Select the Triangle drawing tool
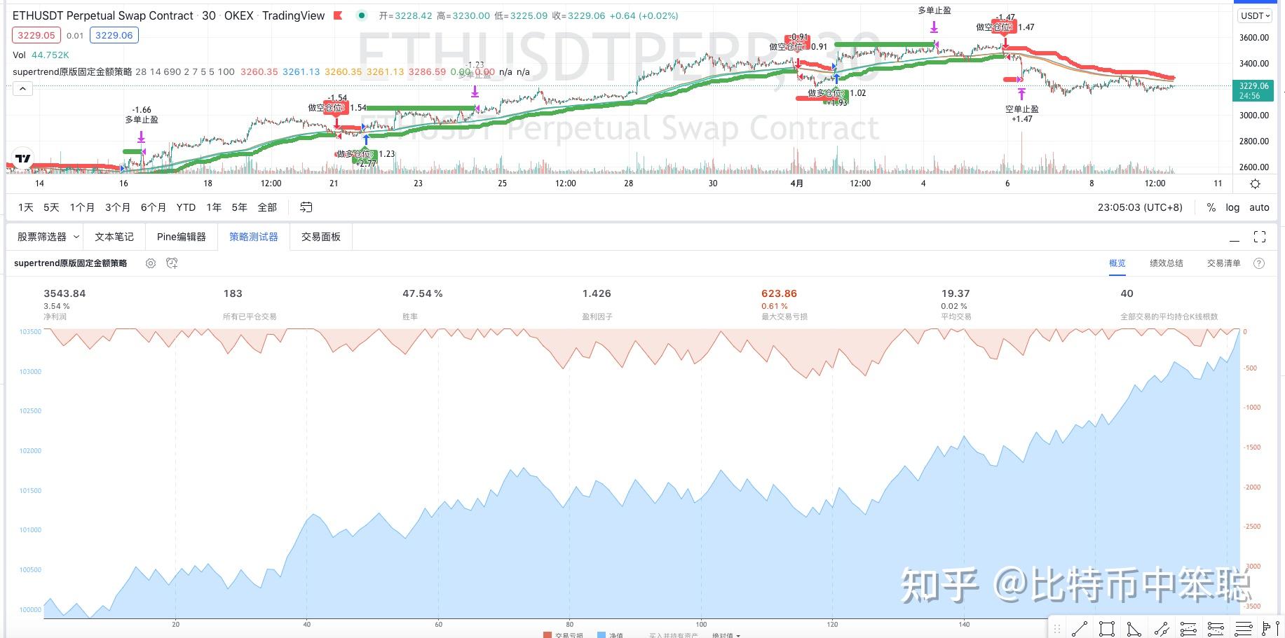This screenshot has height=638, width=1285. click(1134, 628)
